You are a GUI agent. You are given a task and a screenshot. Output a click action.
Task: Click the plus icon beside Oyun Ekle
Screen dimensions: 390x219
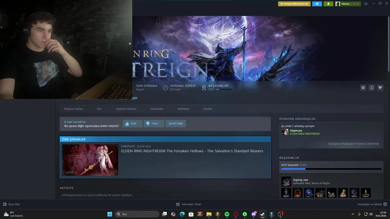click(5, 204)
